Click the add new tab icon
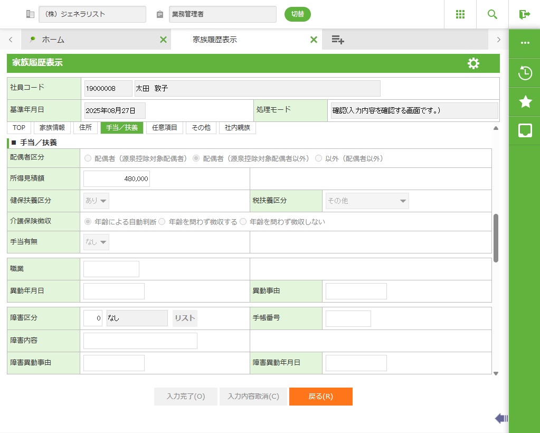540x433 pixels. pos(338,40)
